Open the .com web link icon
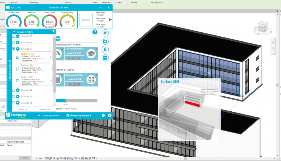 [105, 58]
